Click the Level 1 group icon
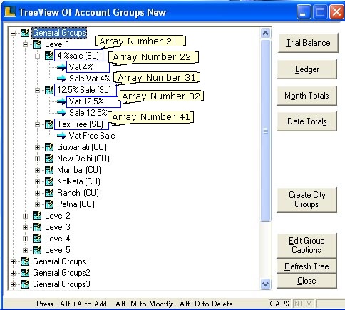Viewport: 345px width, 310px height. point(37,44)
